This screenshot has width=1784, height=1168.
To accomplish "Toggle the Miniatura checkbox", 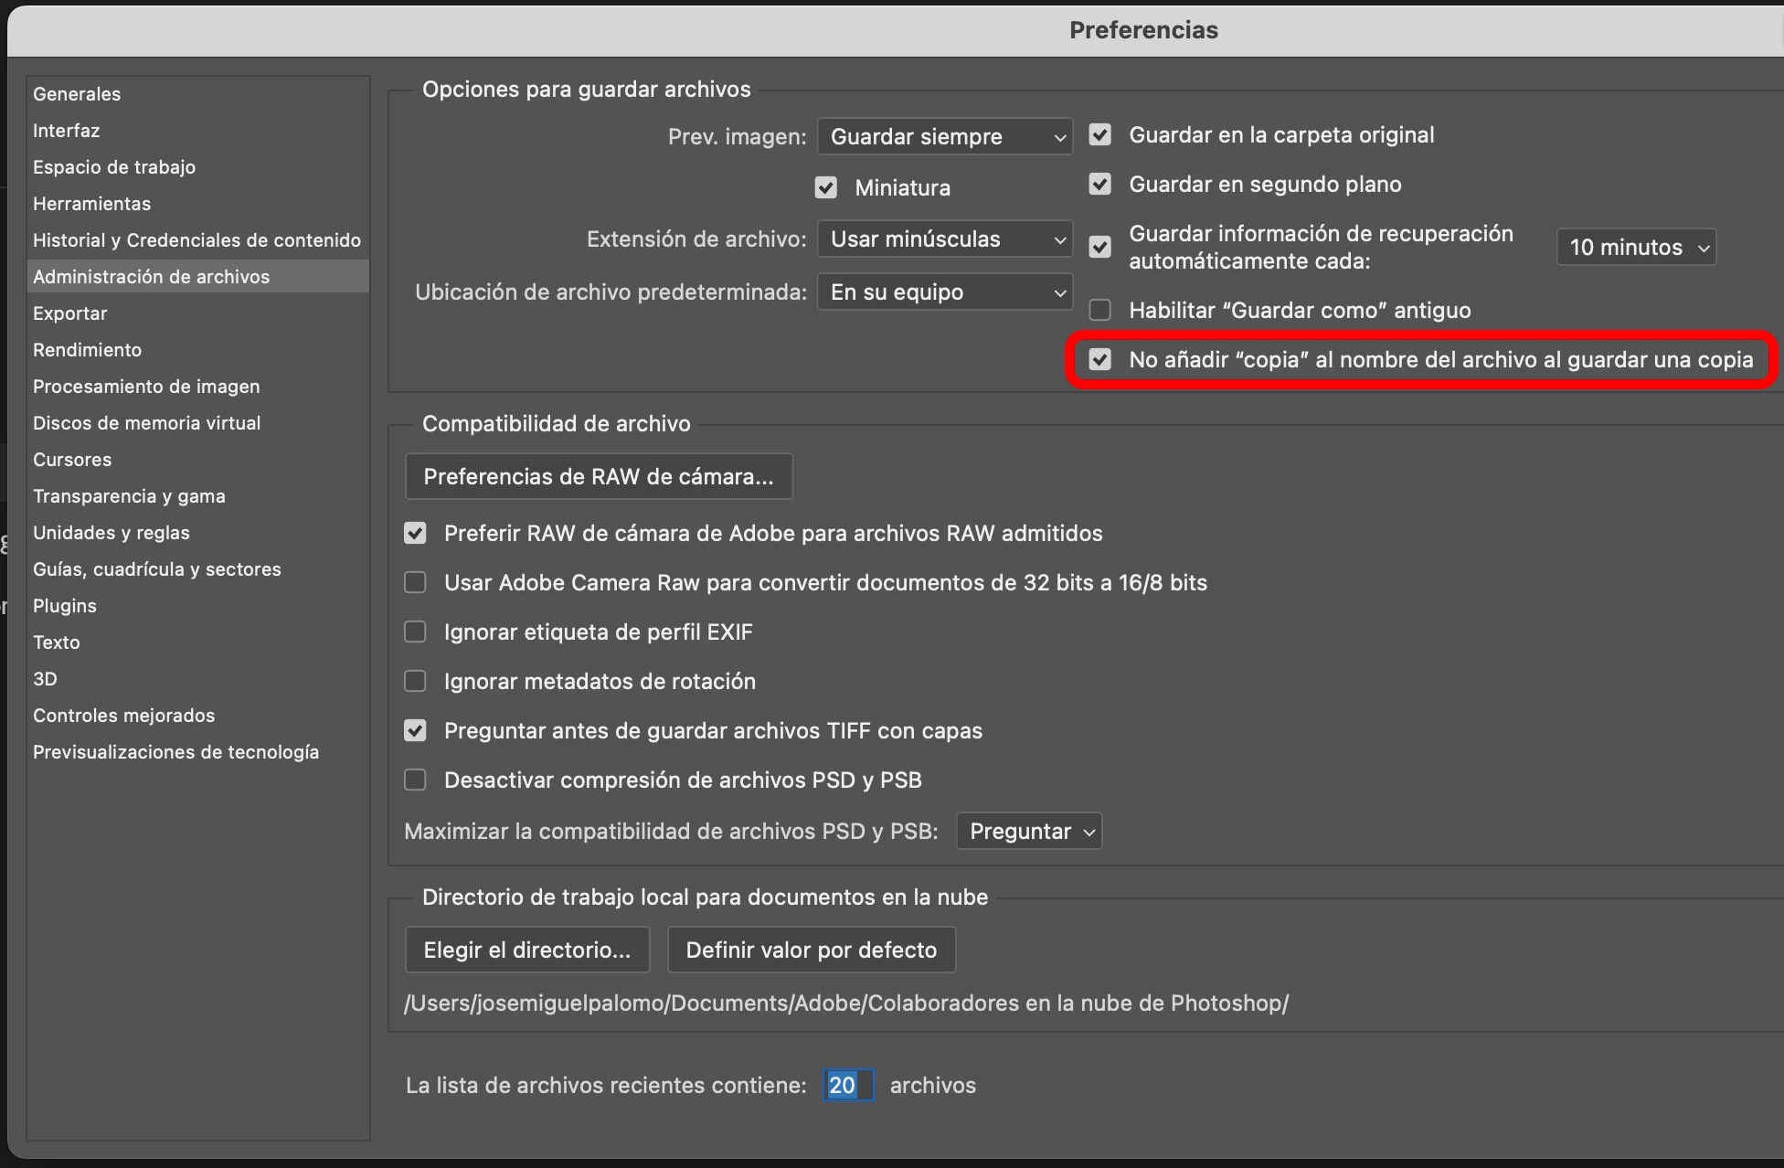I will pos(826,188).
